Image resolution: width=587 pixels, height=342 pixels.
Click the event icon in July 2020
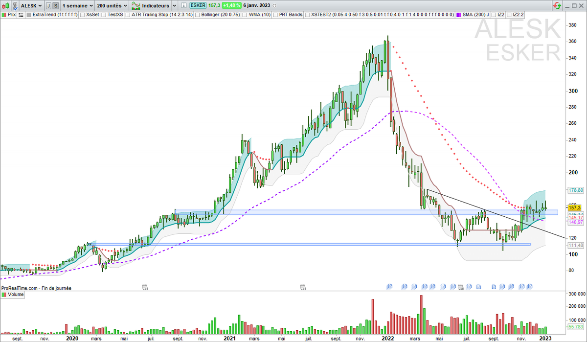tap(144, 287)
